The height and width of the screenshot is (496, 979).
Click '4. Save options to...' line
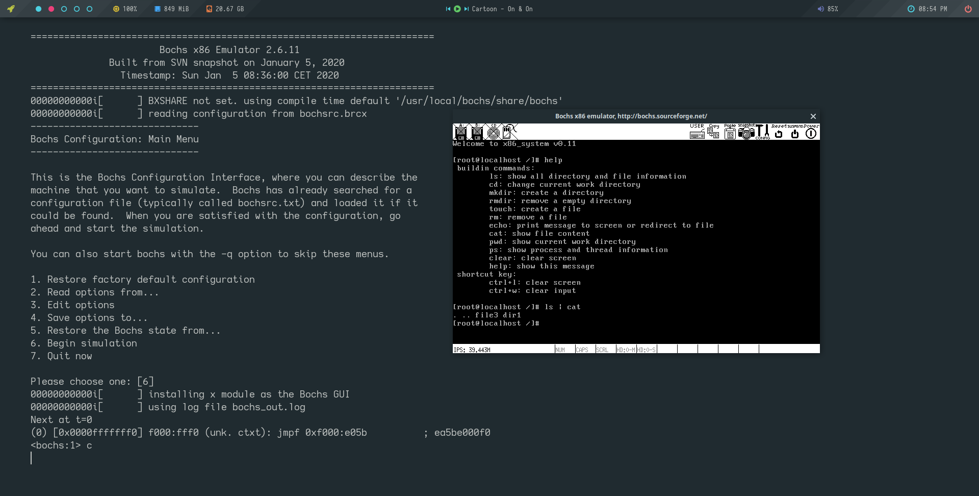pyautogui.click(x=89, y=318)
